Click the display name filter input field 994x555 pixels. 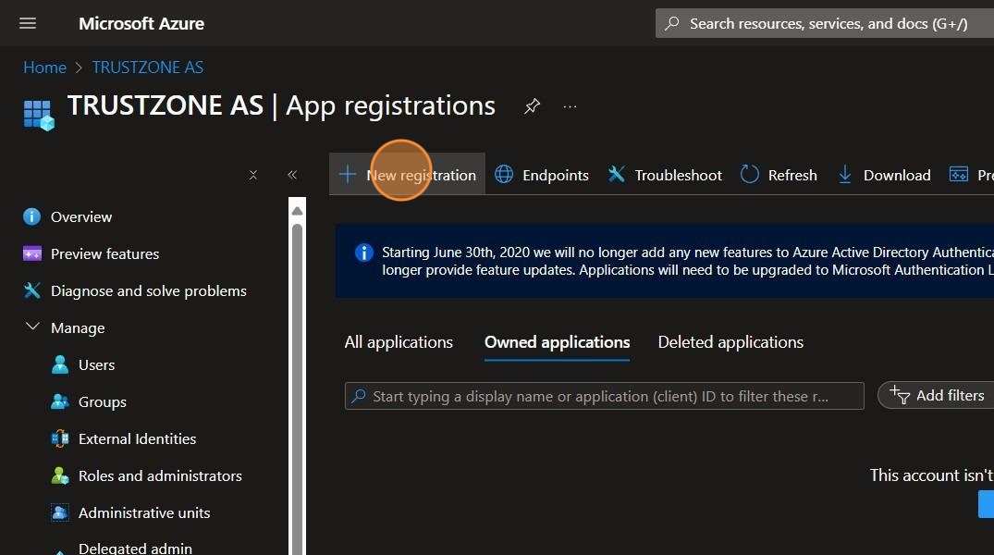pos(604,396)
